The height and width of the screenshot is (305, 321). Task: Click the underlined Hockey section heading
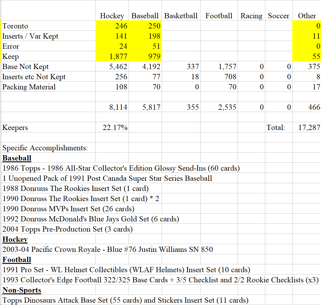pos(15,239)
